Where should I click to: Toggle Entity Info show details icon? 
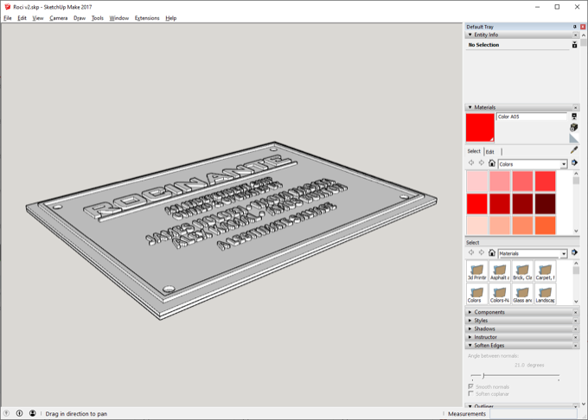(574, 45)
